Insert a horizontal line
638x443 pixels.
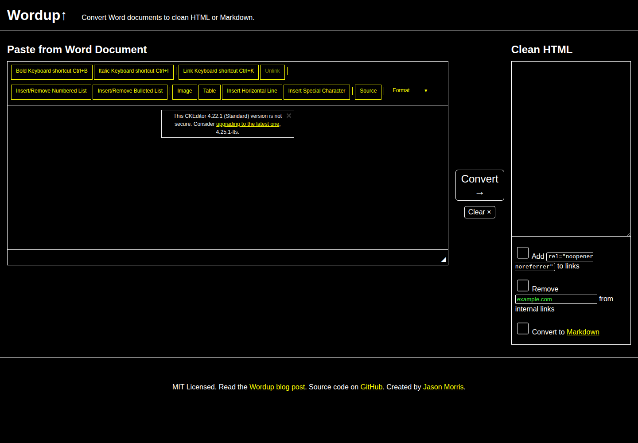[252, 91]
